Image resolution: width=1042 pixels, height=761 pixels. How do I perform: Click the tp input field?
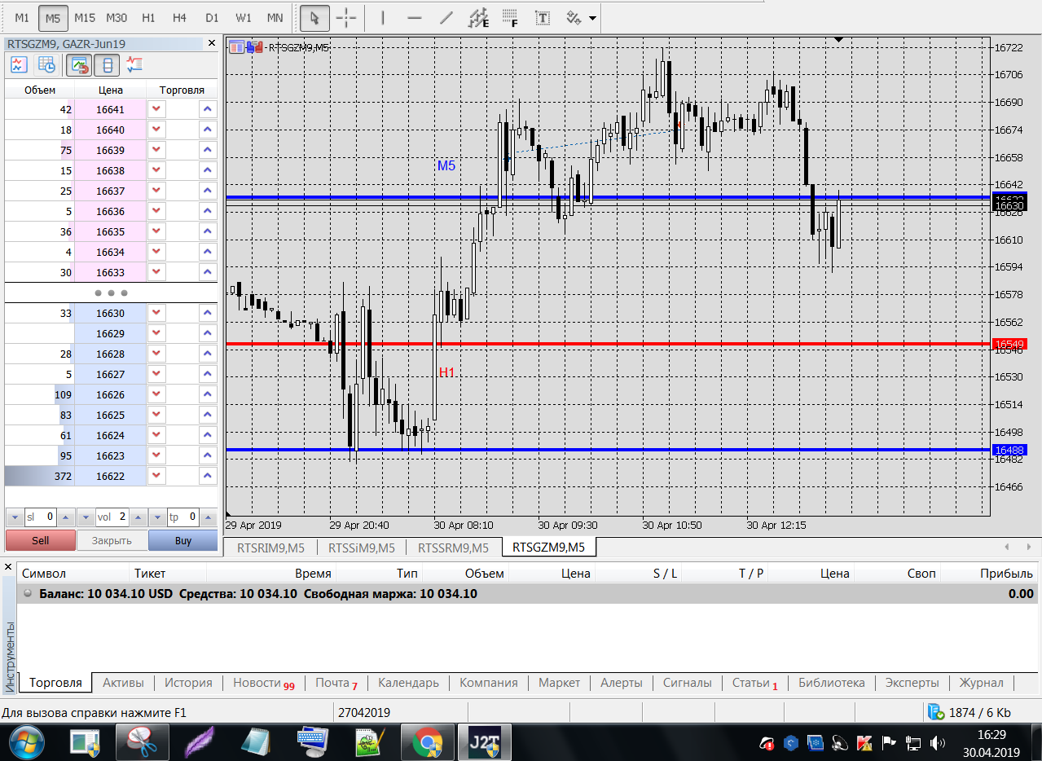point(183,517)
